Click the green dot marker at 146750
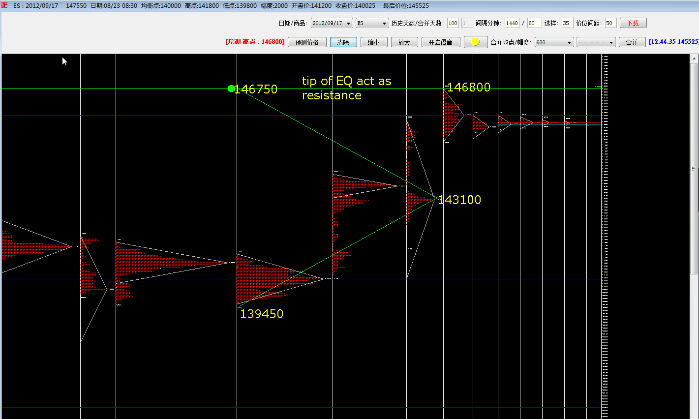Image resolution: width=699 pixels, height=419 pixels. pyautogui.click(x=231, y=89)
